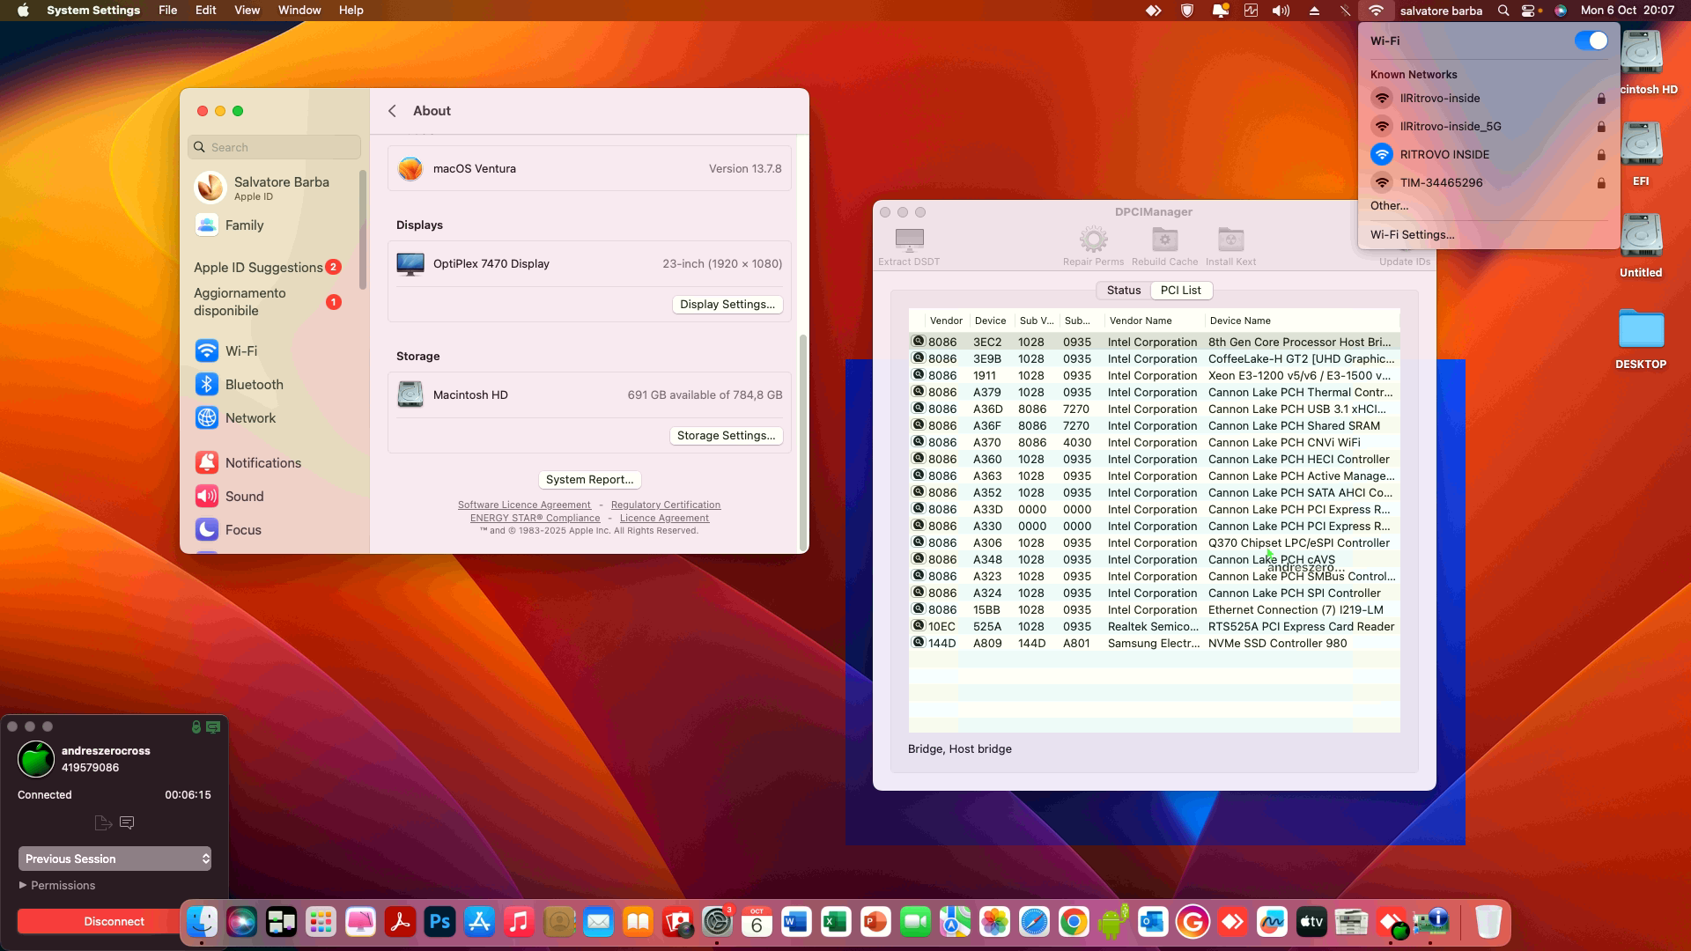Screen dimensions: 1691x951
Task: Turn off the Wi-Fi toggle switch
Action: coord(1591,41)
